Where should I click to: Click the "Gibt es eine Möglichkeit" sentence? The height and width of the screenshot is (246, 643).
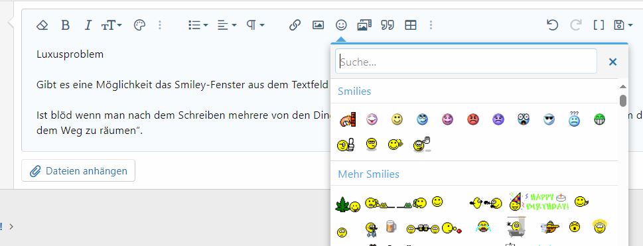pyautogui.click(x=182, y=85)
